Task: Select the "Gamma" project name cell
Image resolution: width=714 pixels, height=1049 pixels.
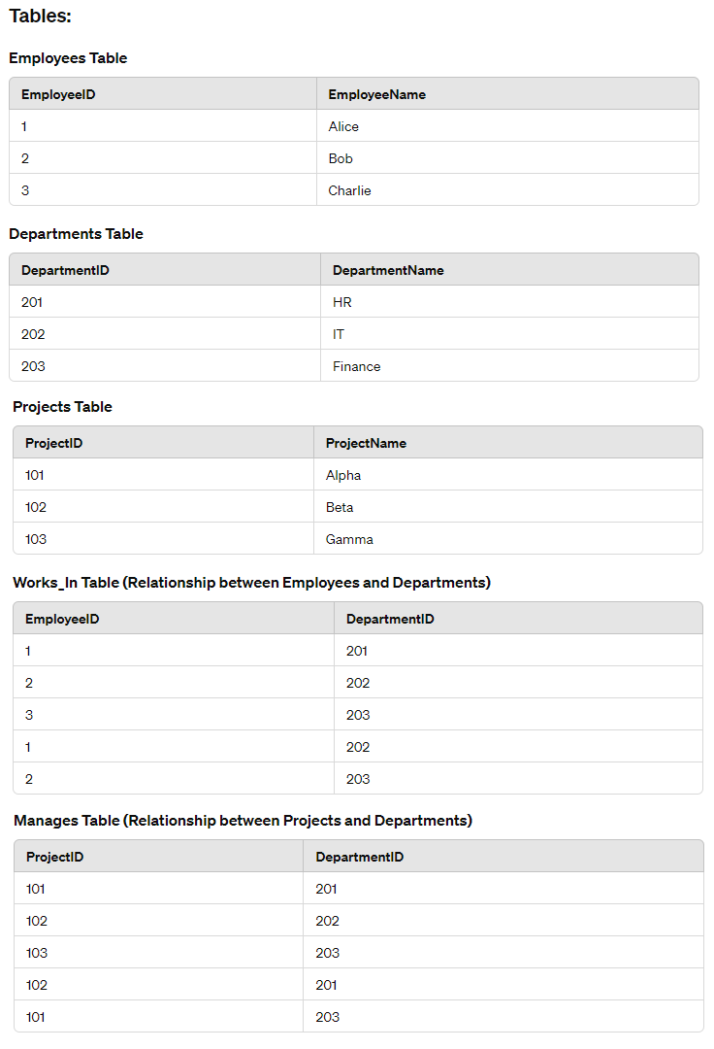Action: [x=349, y=539]
